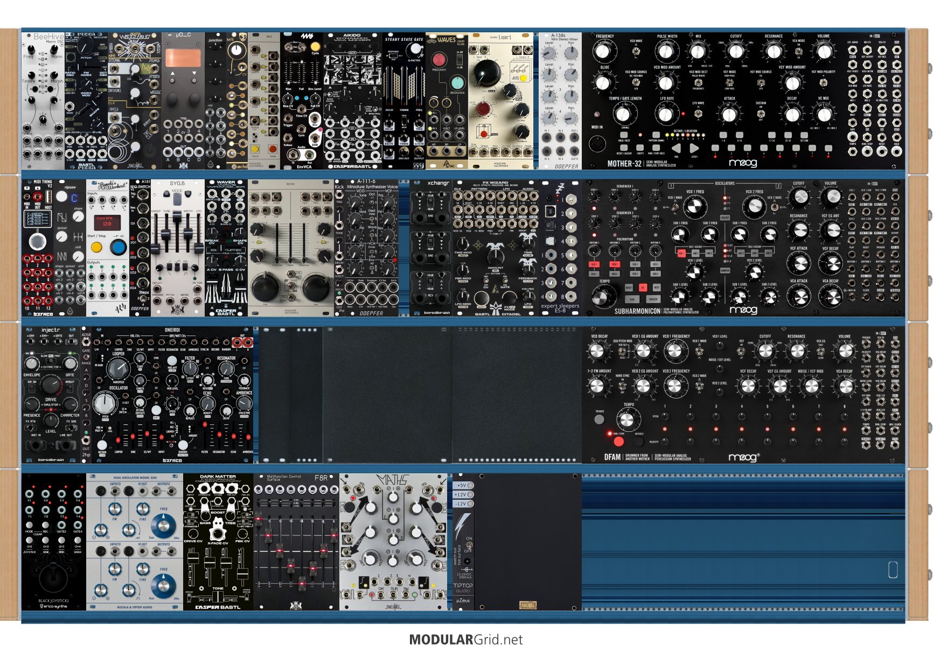933x651 pixels.
Task: Click the Mother-32 GLIDE knob
Action: 604,83
